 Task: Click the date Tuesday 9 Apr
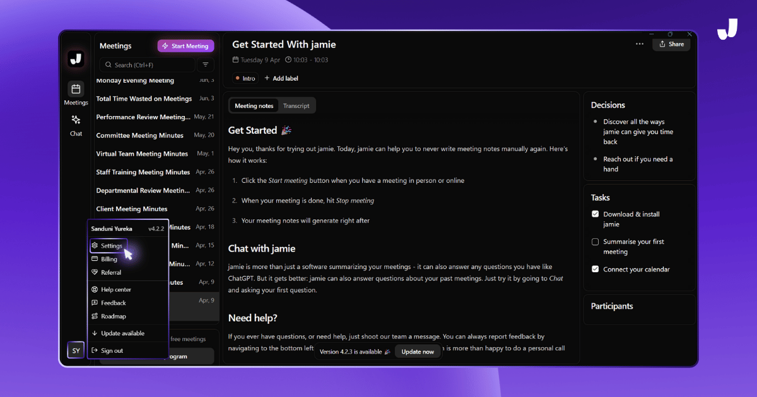coord(256,60)
